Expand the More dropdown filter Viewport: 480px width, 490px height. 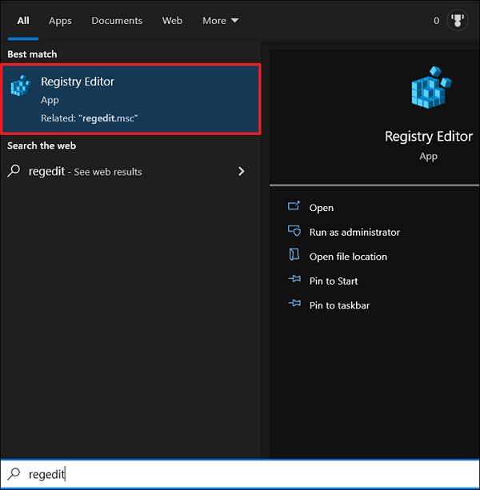[x=221, y=21]
